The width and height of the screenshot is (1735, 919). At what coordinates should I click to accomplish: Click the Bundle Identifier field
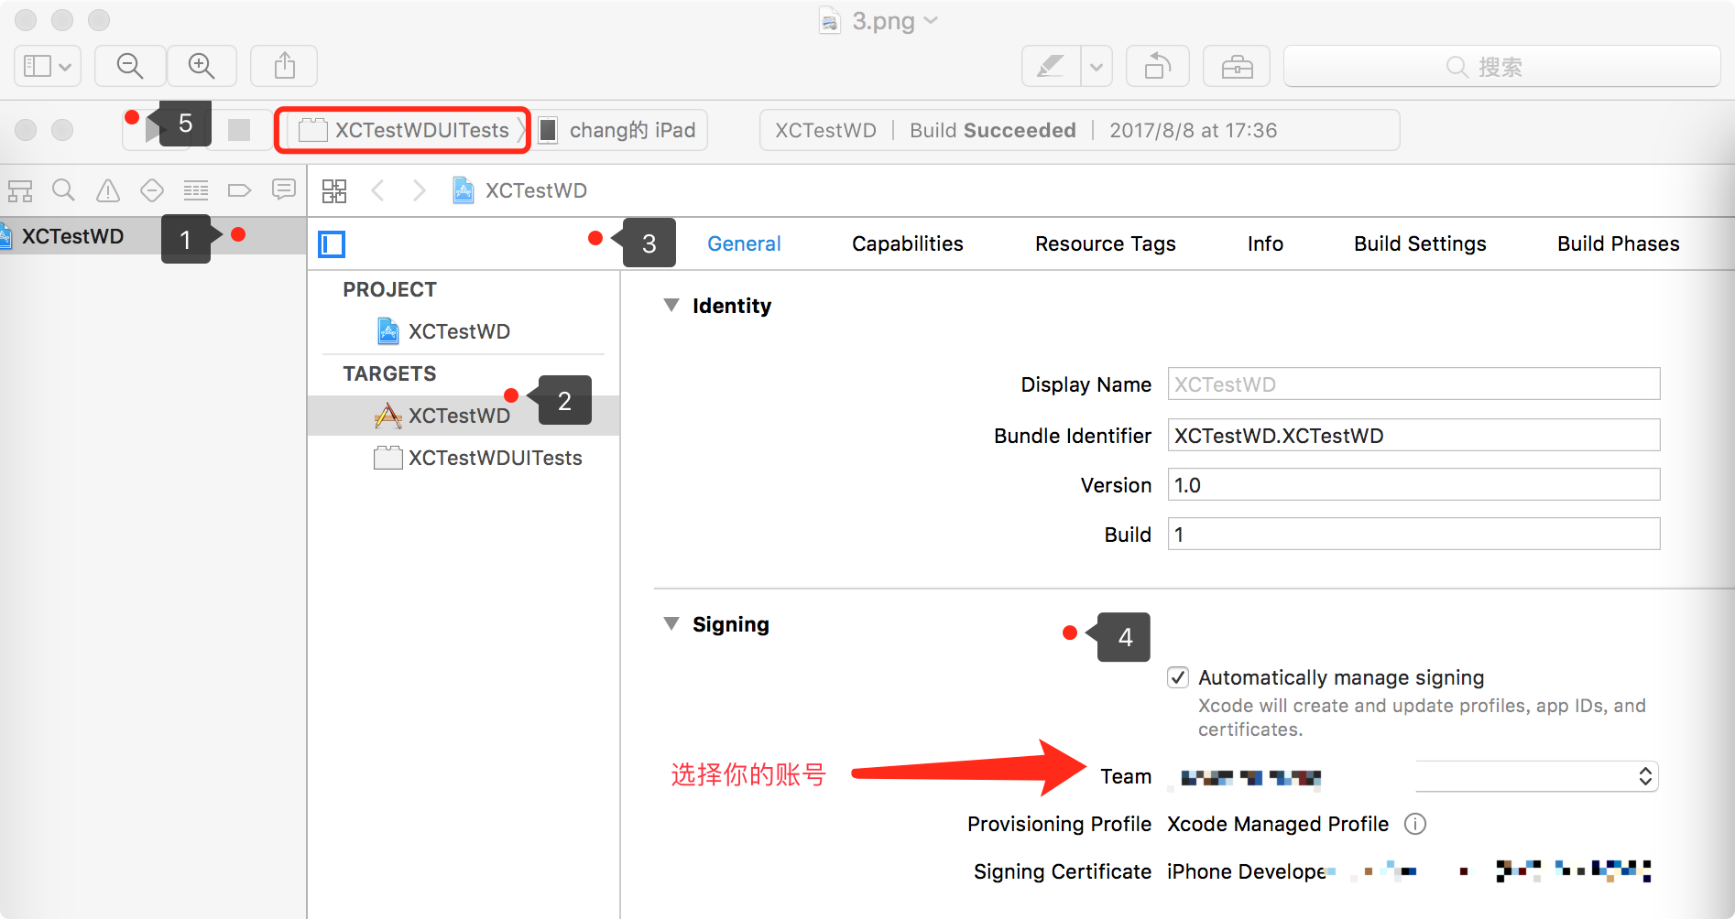click(x=1413, y=435)
